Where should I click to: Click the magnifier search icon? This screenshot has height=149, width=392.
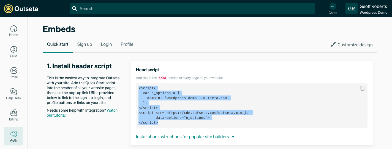pos(74,9)
